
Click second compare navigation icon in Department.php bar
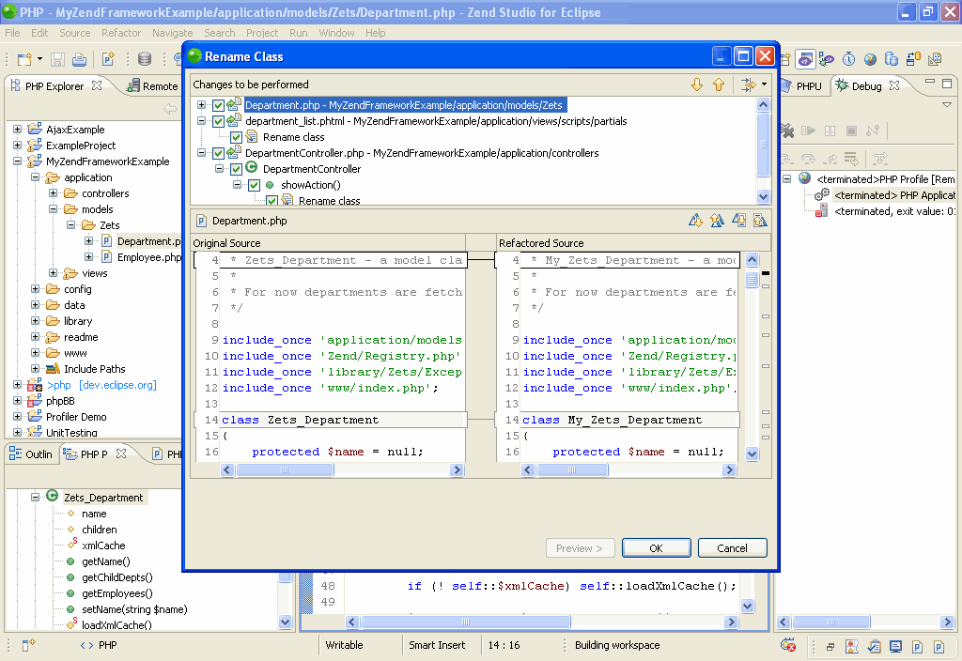717,220
